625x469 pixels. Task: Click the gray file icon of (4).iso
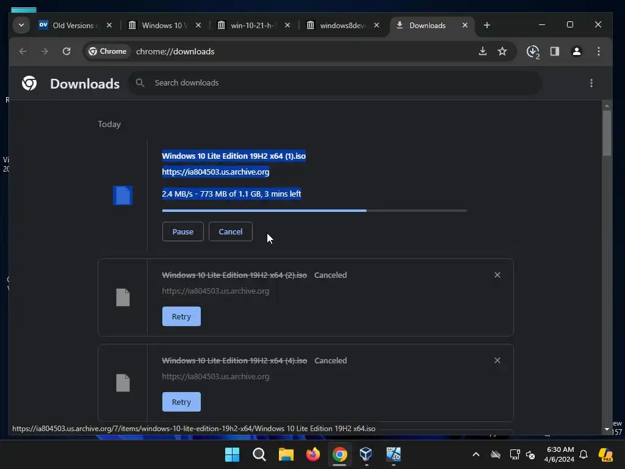(x=123, y=383)
